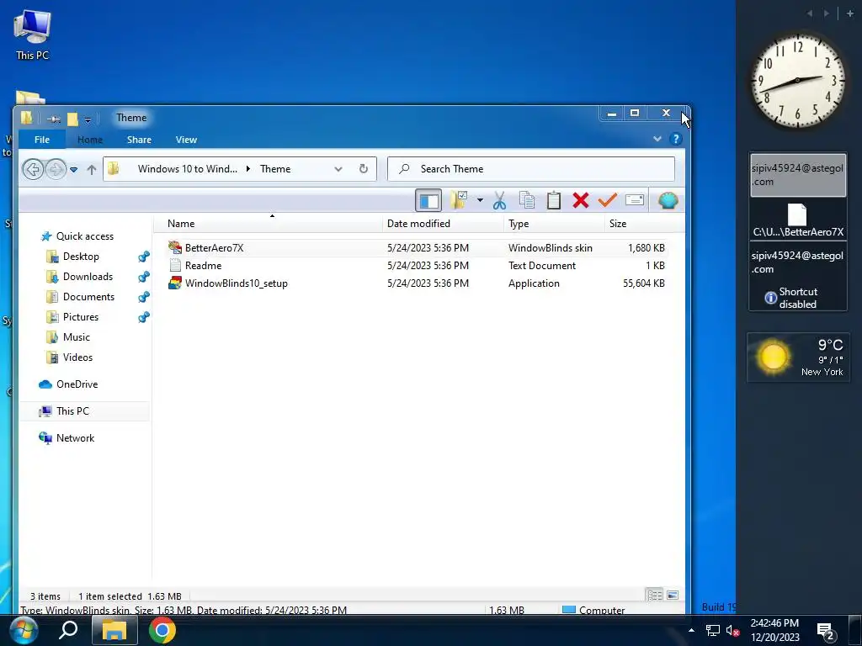This screenshot has height=646, width=862.
Task: Open the Share ribbon tab
Action: coord(139,140)
